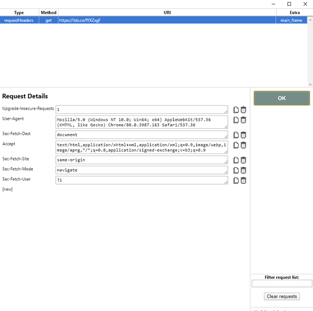Click the 'get' method cell
Screen dimensions: 313x311
[x=48, y=21]
